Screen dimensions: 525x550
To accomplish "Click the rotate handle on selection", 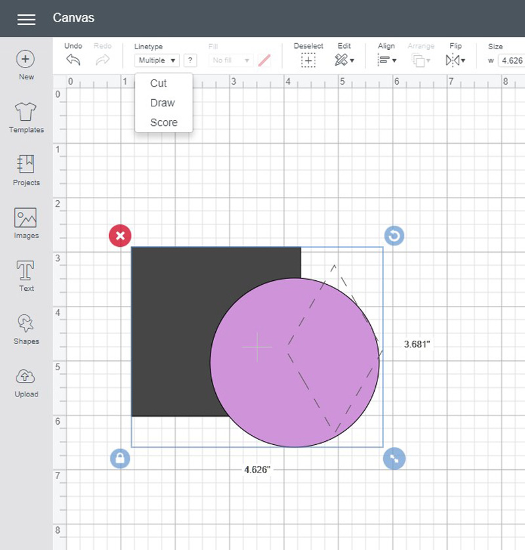I will click(394, 236).
